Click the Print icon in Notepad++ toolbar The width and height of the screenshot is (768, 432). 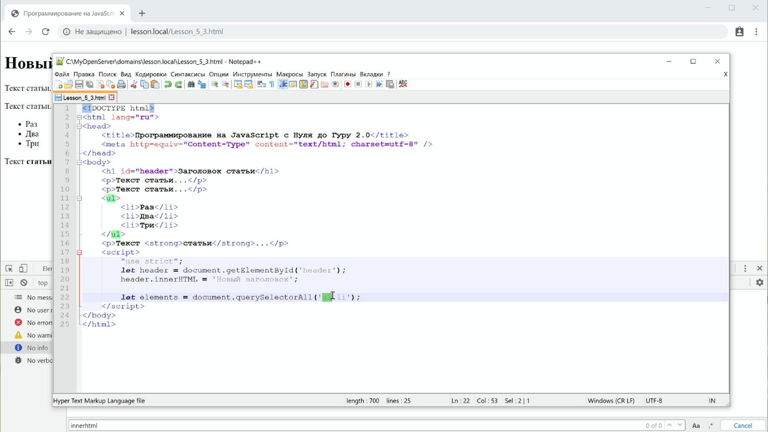122,84
